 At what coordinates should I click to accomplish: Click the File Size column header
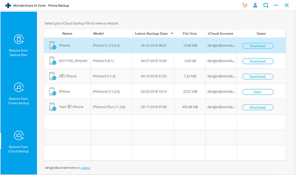190,33
